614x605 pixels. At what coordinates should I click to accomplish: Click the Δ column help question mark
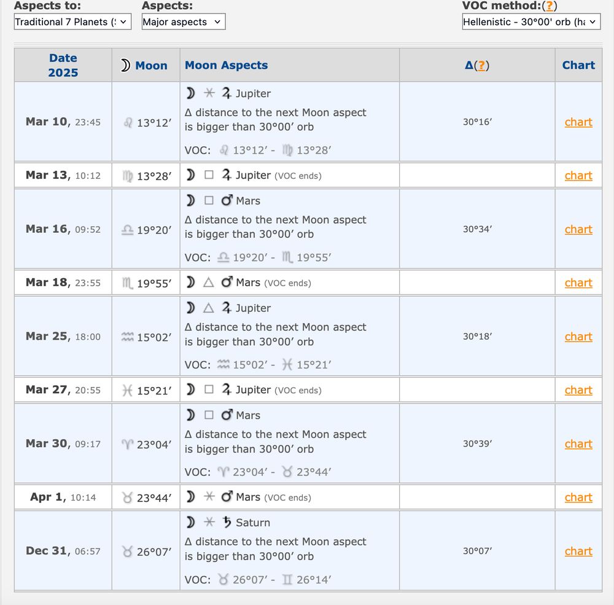click(x=483, y=66)
